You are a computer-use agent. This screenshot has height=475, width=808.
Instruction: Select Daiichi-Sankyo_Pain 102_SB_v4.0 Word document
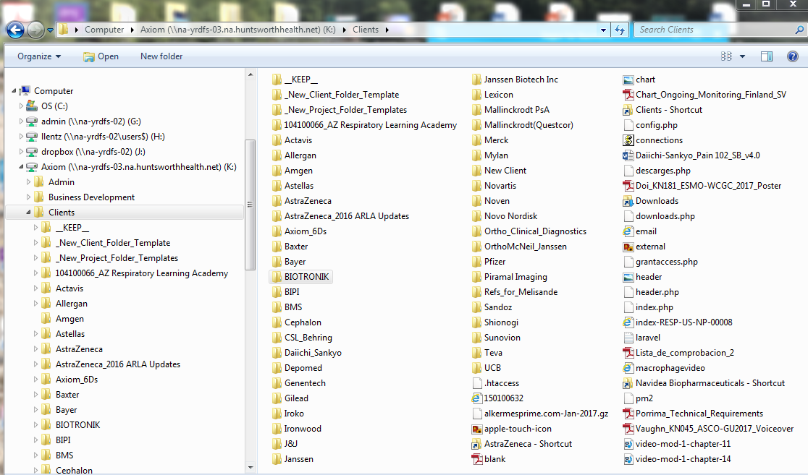coord(691,155)
